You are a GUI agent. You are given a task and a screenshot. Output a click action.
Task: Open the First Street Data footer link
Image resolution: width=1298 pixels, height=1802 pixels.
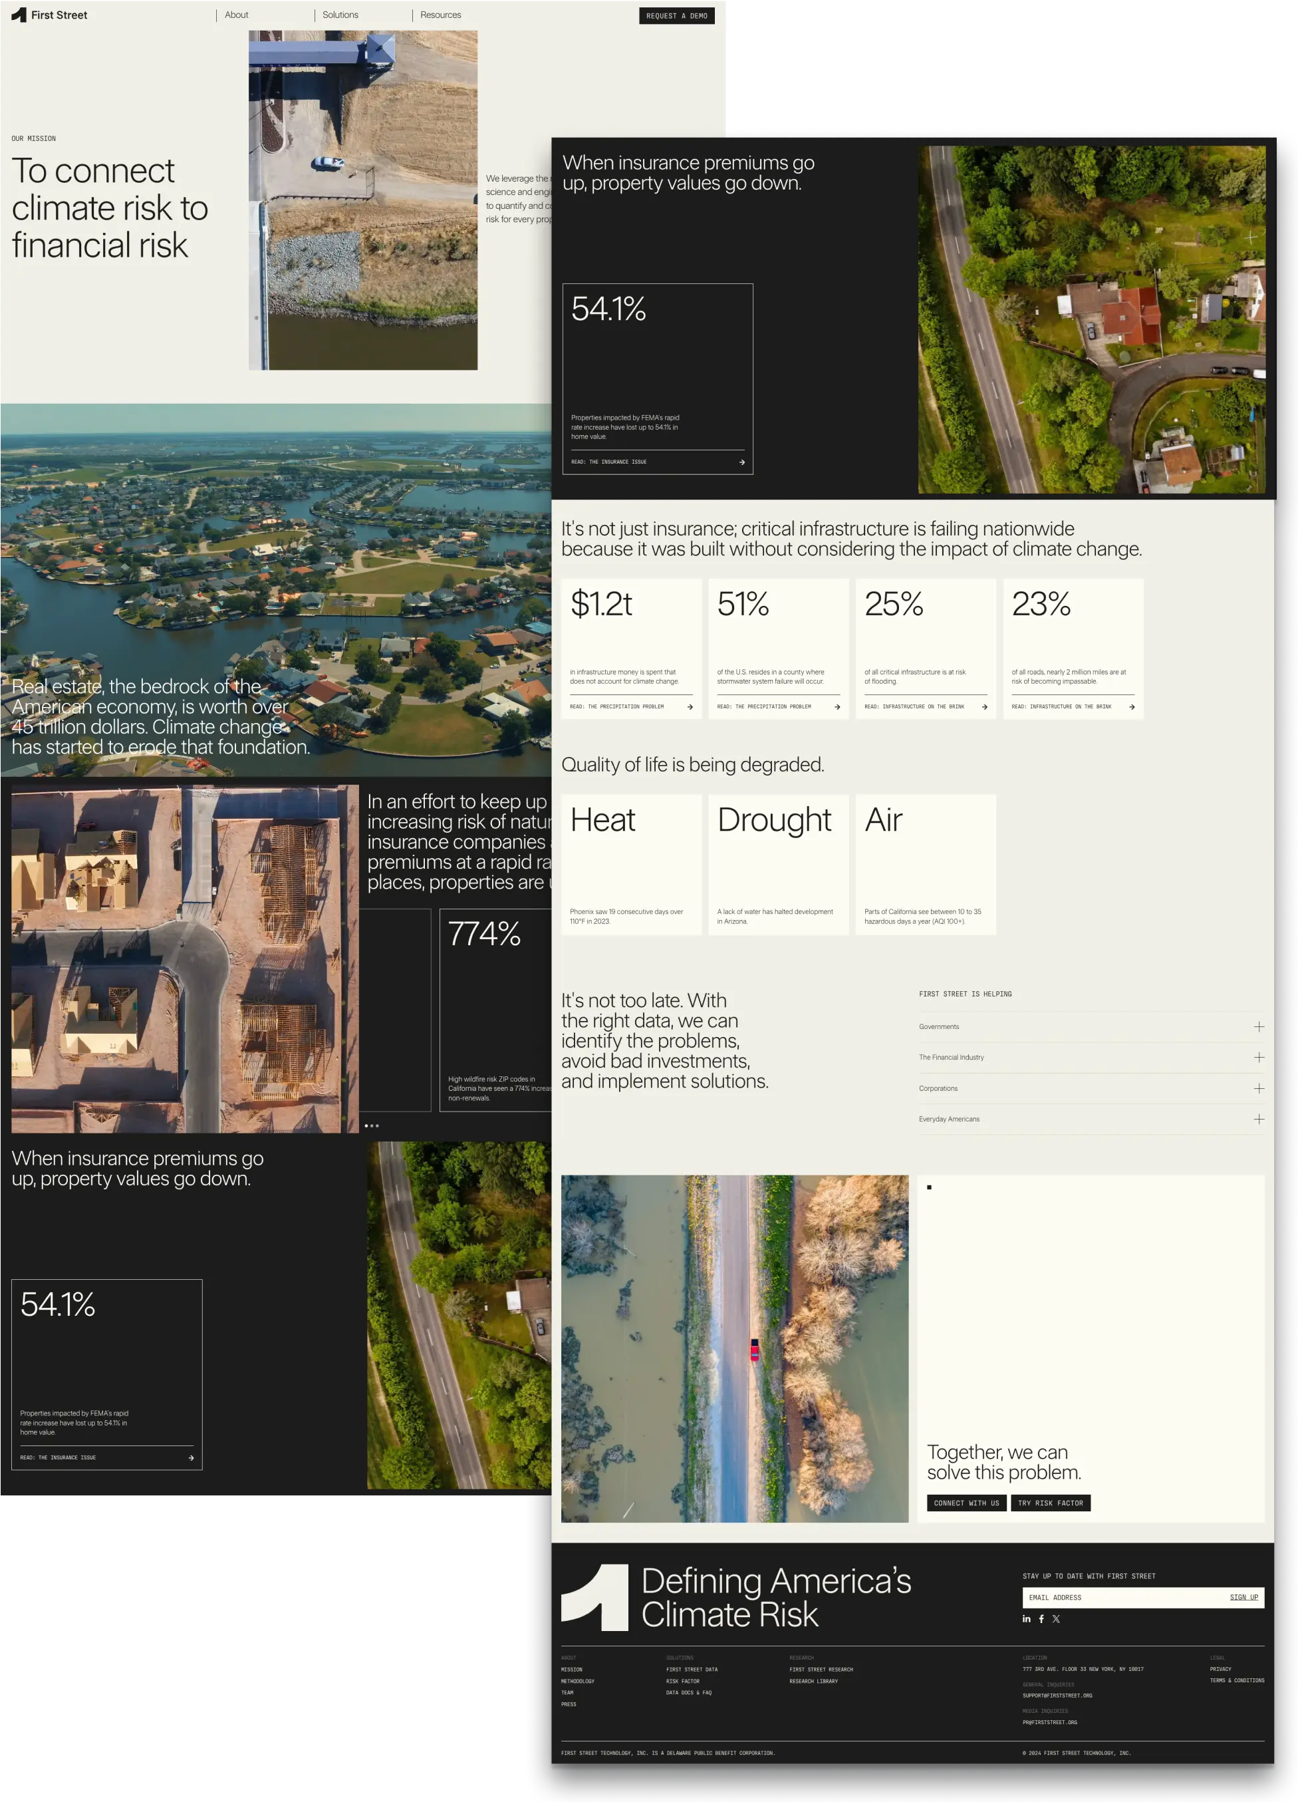(692, 1670)
